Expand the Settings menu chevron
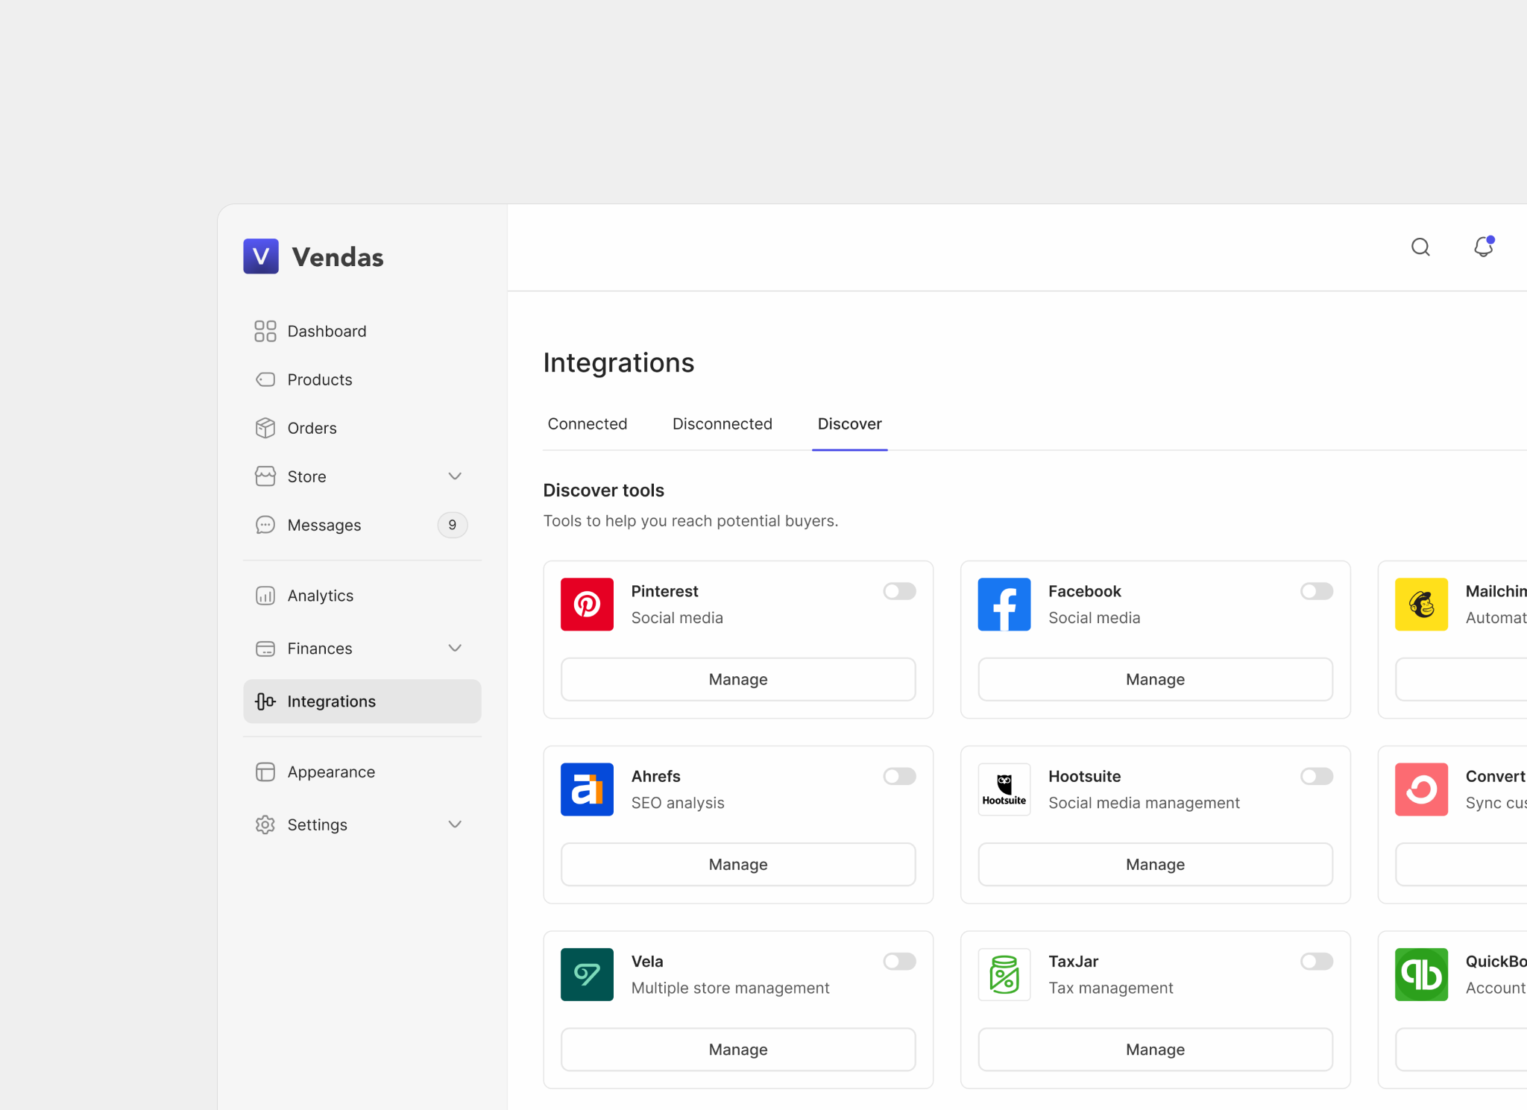The width and height of the screenshot is (1527, 1110). [455, 824]
